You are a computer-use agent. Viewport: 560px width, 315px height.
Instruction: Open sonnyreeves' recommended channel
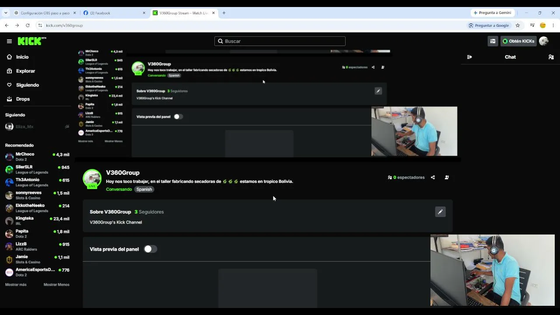pyautogui.click(x=37, y=195)
